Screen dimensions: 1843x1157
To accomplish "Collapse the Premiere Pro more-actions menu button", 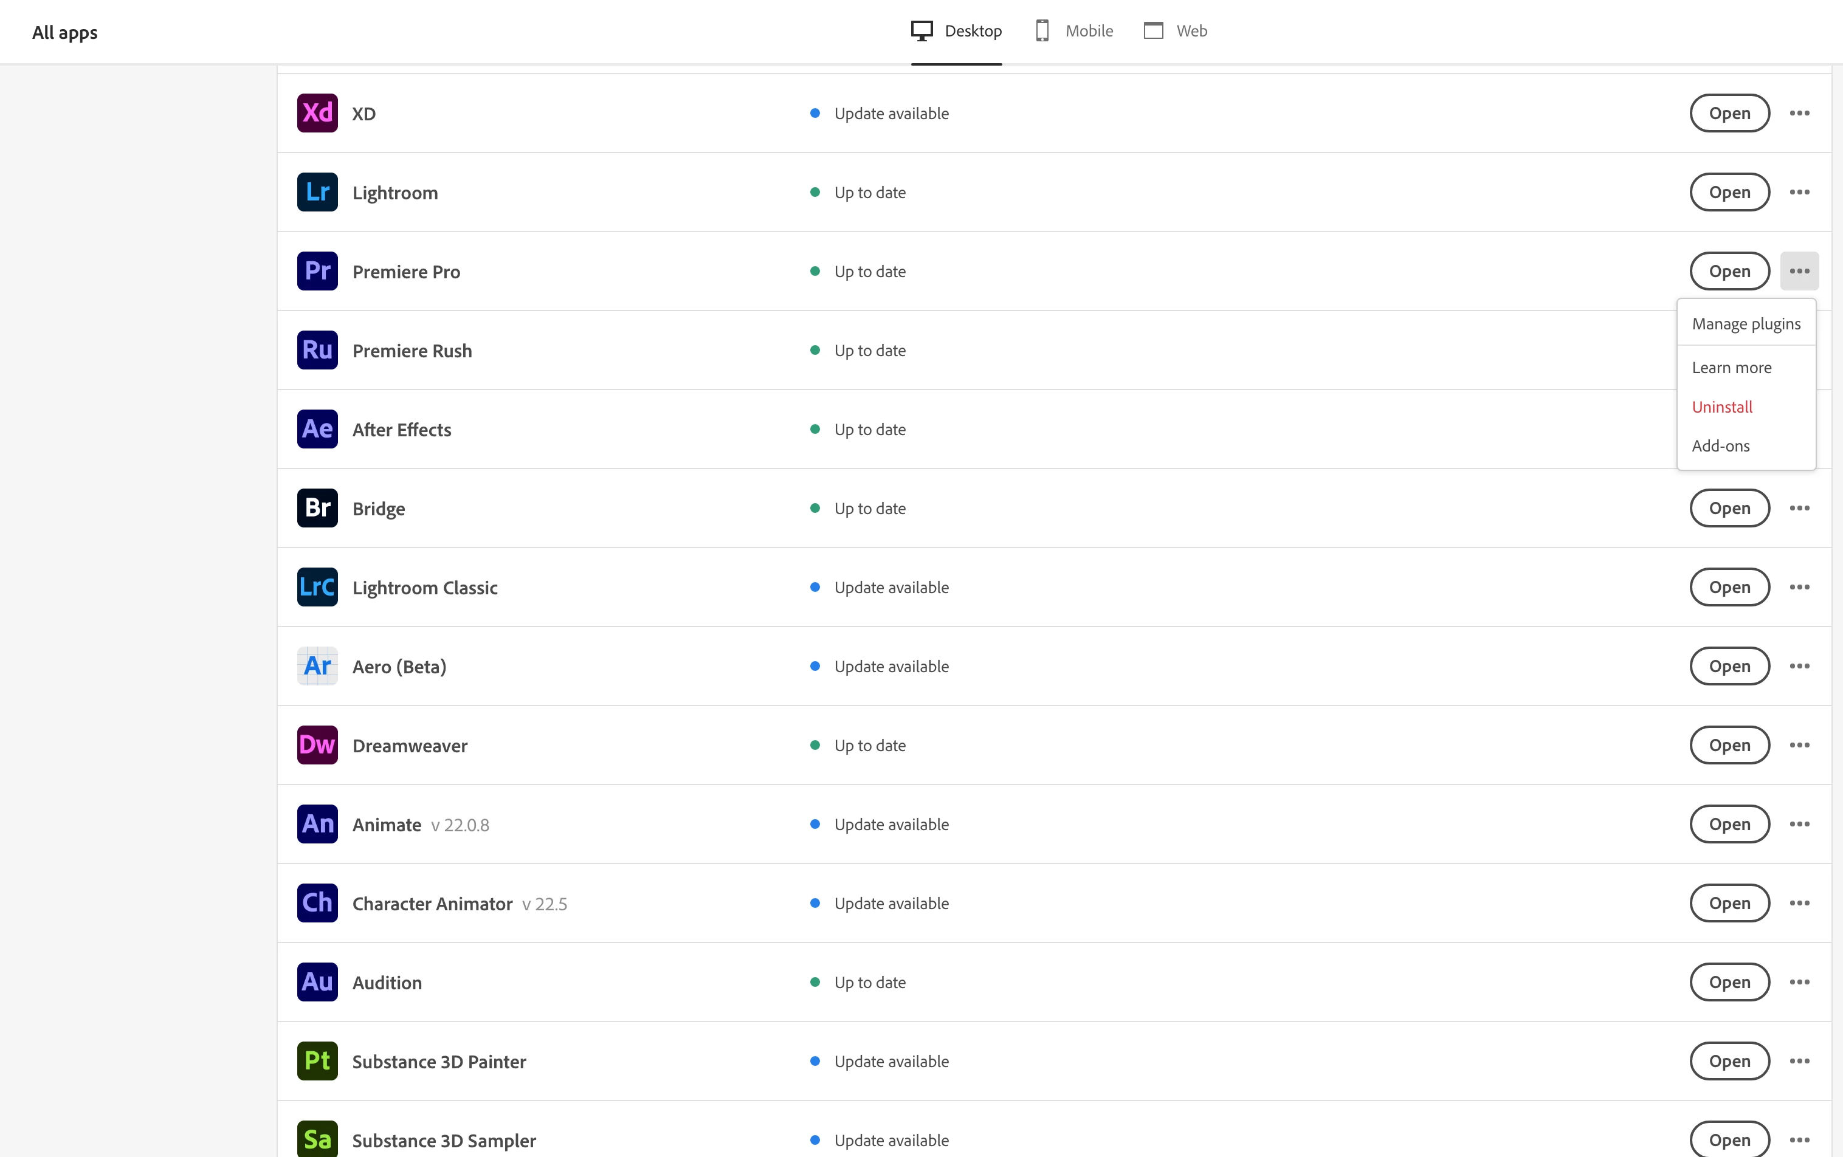I will pos(1799,271).
